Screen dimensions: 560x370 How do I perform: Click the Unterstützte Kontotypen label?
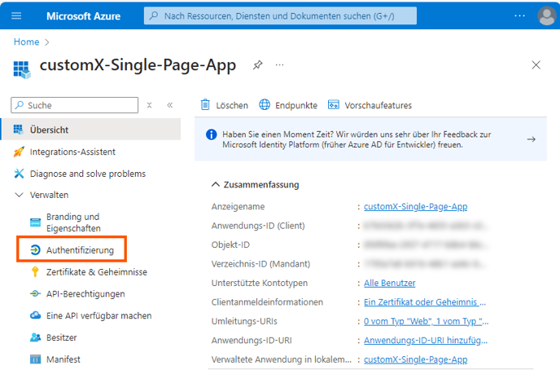pyautogui.click(x=260, y=283)
